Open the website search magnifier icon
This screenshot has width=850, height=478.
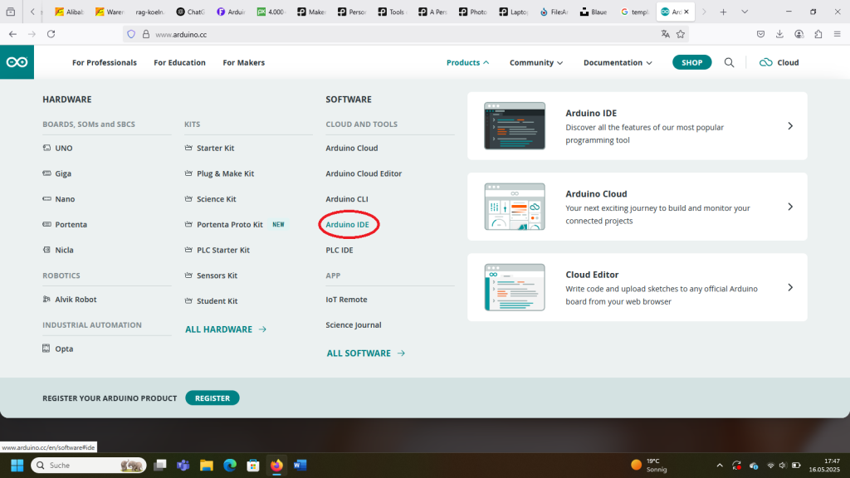729,62
